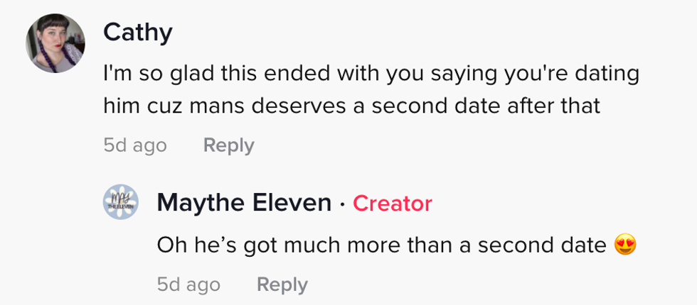This screenshot has width=697, height=305.
Task: Open the Maythe Eleven username link
Action: click(x=244, y=204)
